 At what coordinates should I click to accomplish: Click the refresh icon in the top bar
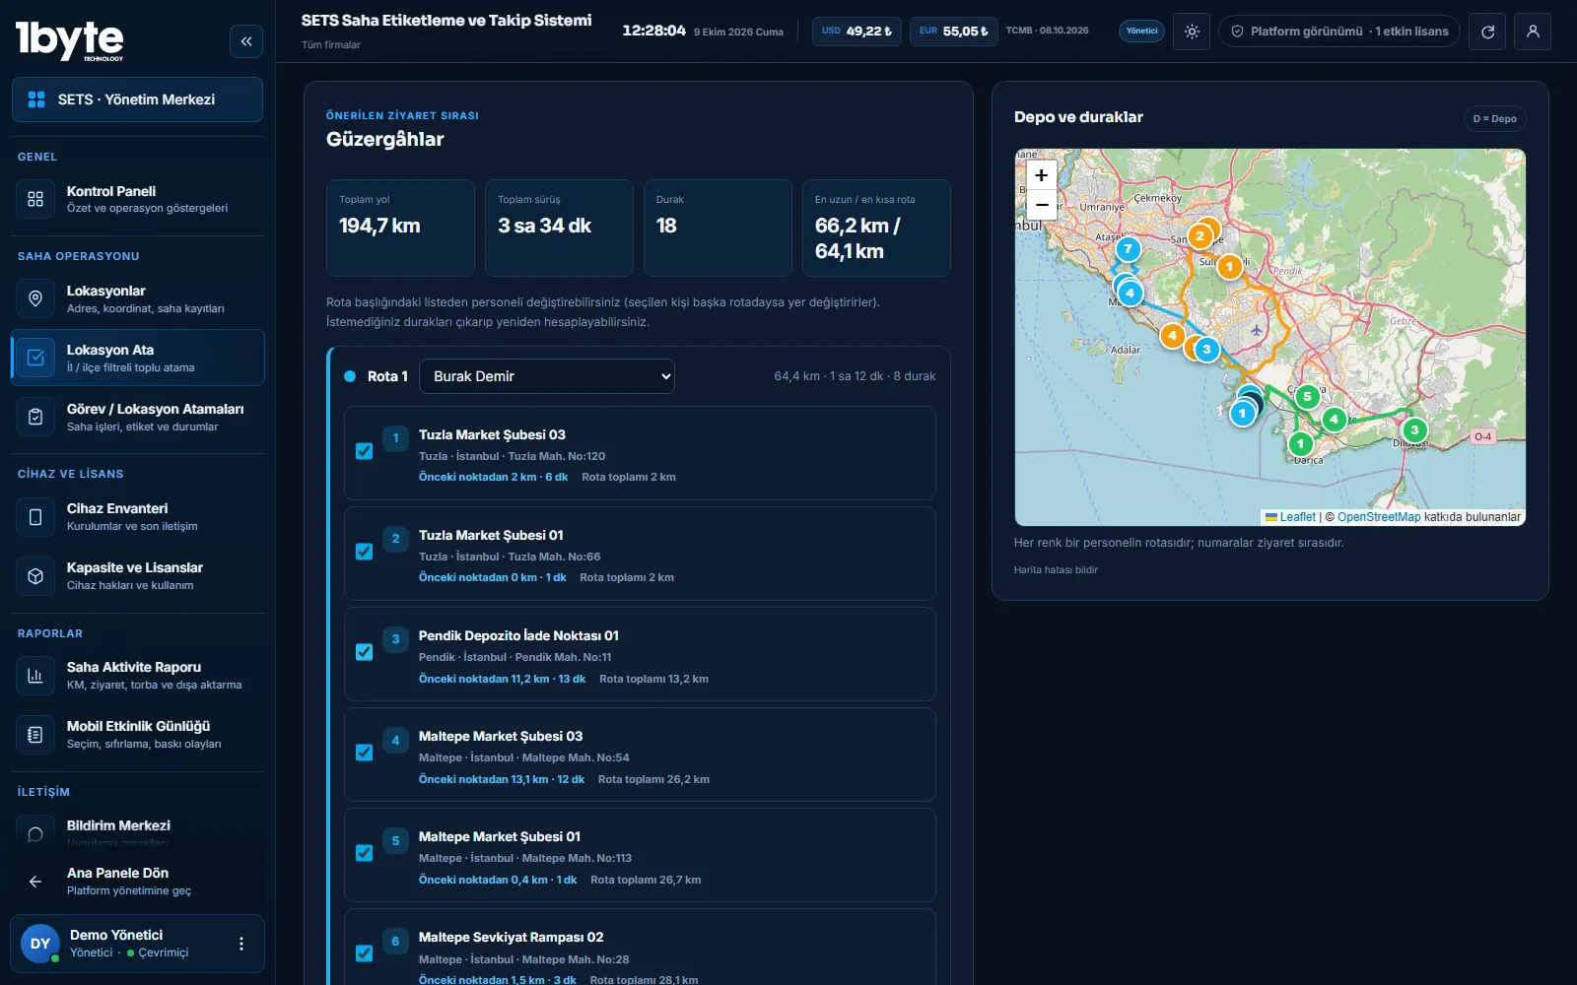click(1487, 32)
